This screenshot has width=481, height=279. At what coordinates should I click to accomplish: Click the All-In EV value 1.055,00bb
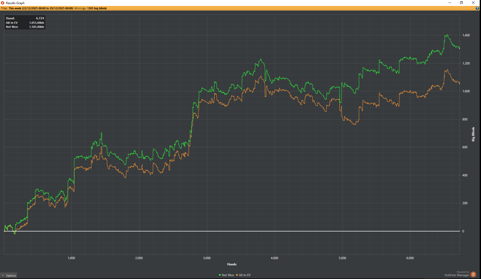[x=37, y=23]
